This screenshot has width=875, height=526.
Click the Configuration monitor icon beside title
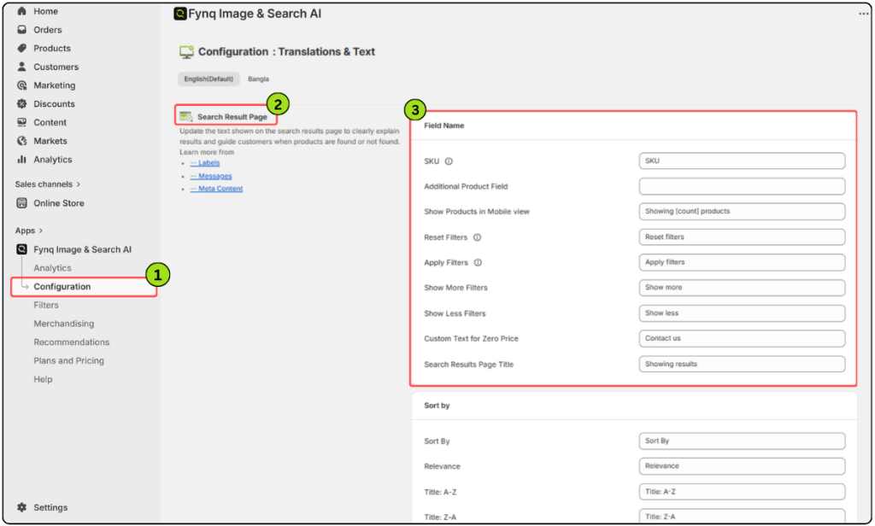pos(186,52)
